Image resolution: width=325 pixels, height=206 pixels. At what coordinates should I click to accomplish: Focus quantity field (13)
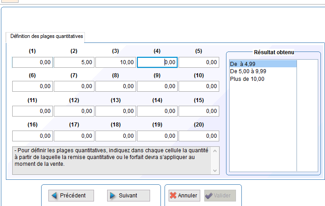click(x=116, y=111)
